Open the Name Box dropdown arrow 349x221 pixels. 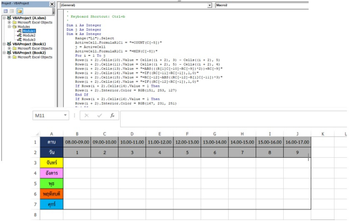click(x=65, y=115)
